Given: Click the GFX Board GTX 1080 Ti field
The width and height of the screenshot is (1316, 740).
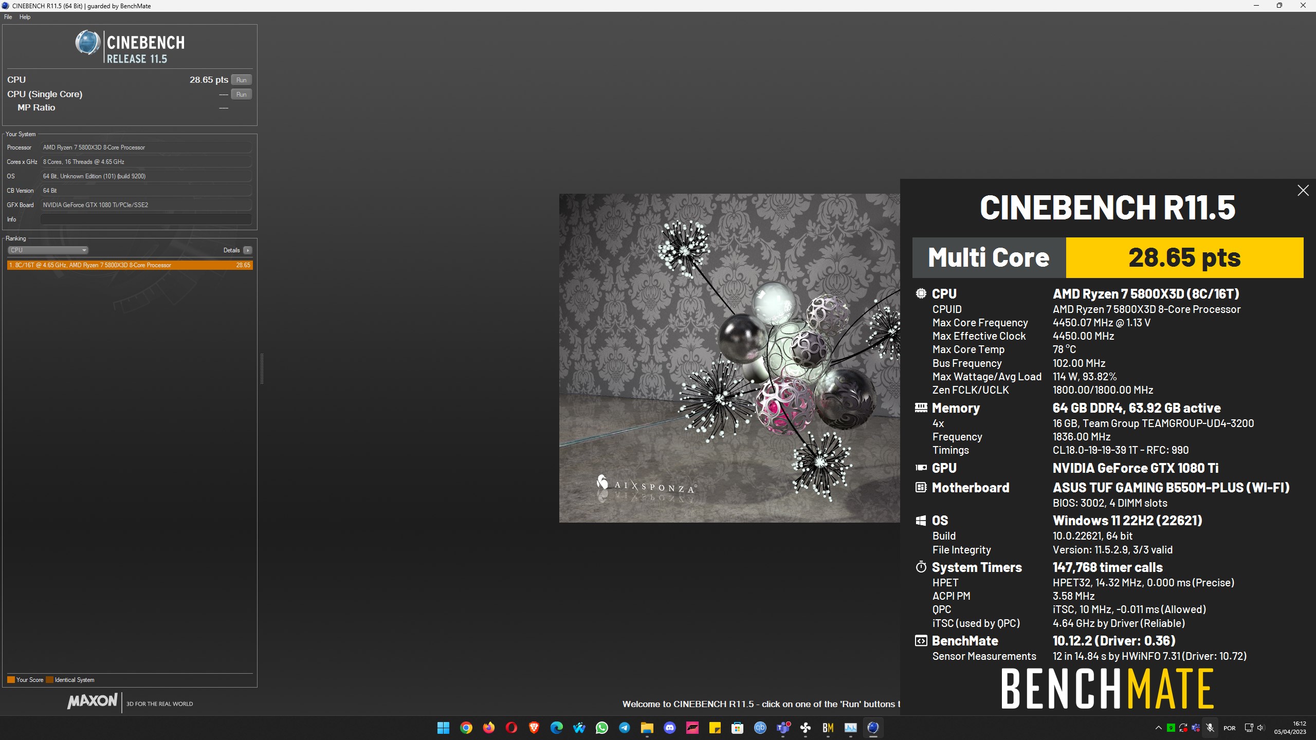Looking at the screenshot, I should [x=146, y=205].
